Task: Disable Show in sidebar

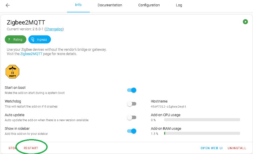Action: (x=131, y=131)
